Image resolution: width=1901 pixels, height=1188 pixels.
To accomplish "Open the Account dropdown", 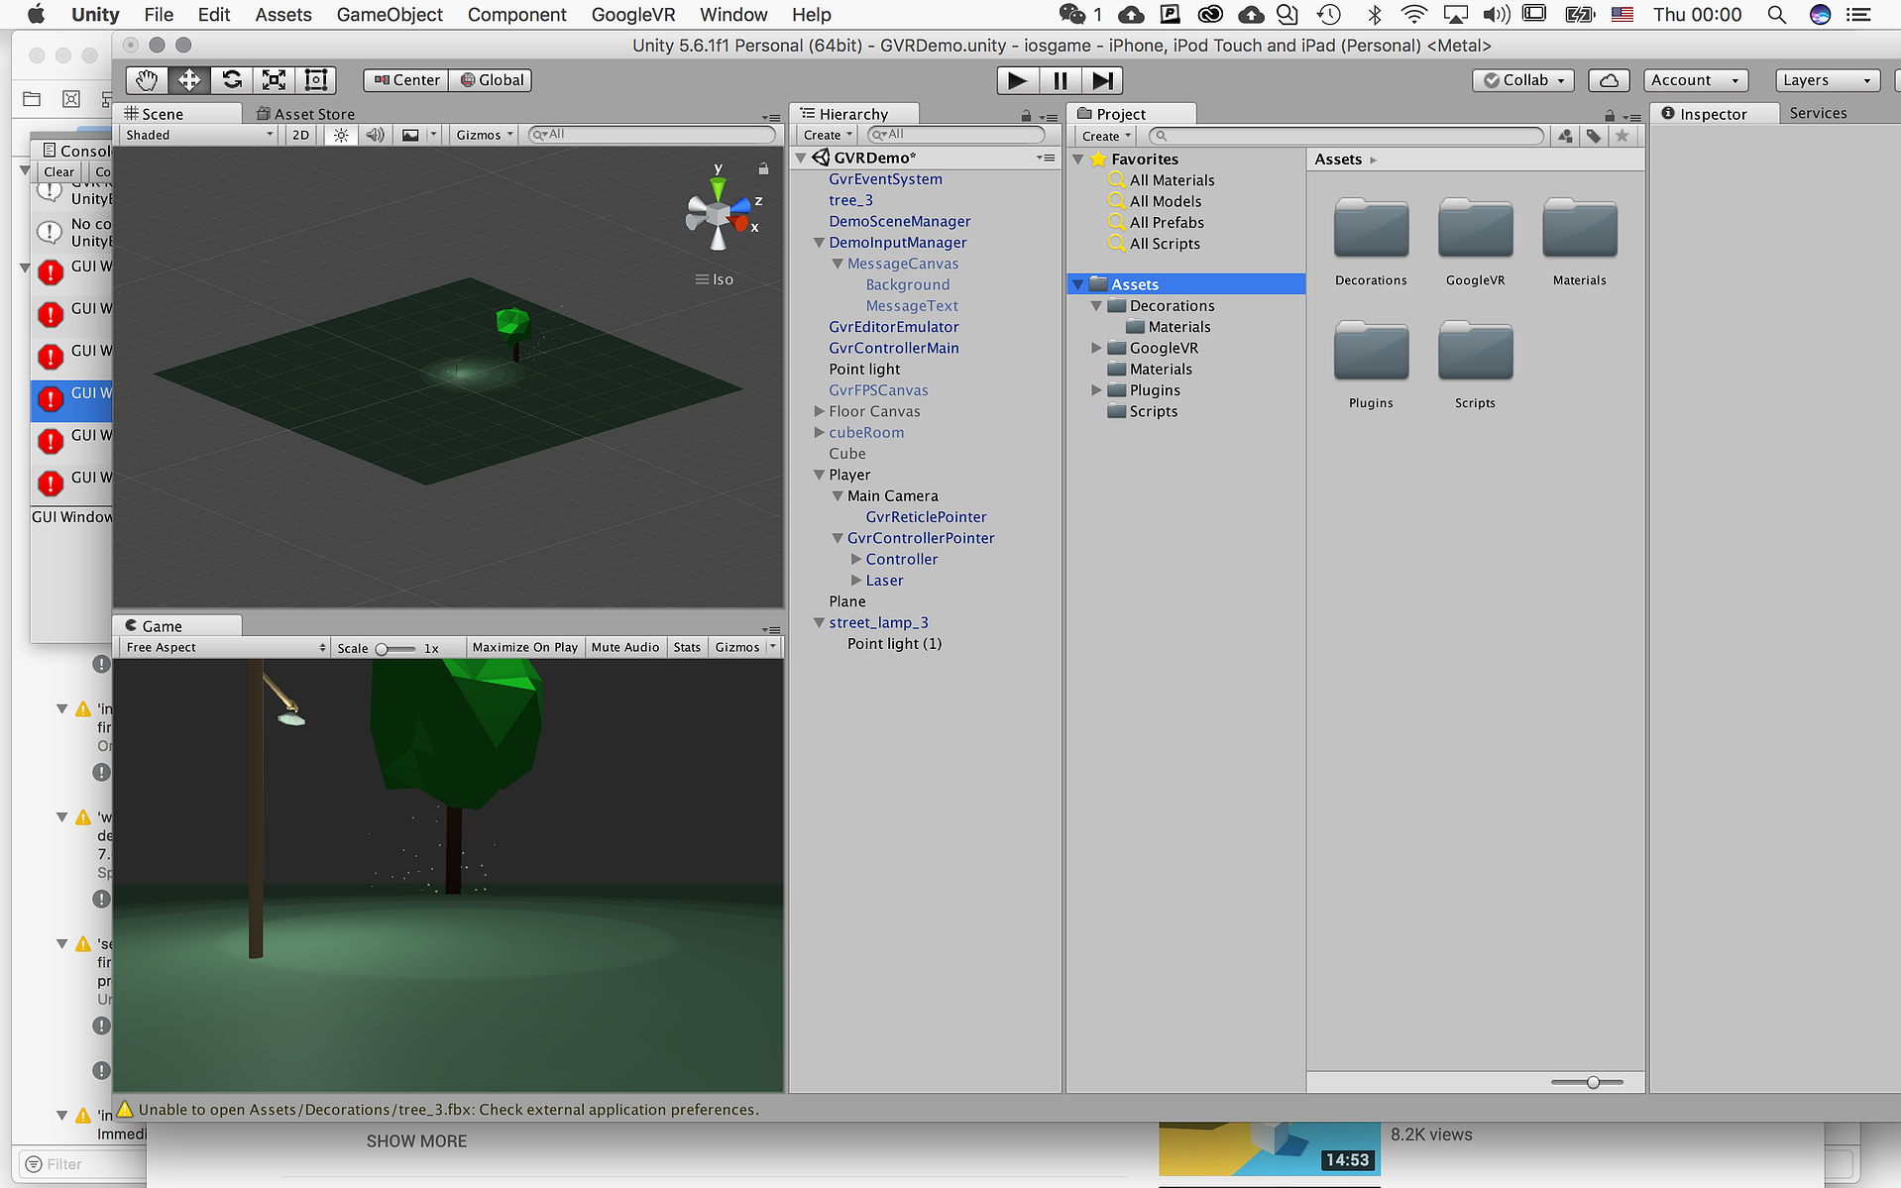I will click(1695, 80).
